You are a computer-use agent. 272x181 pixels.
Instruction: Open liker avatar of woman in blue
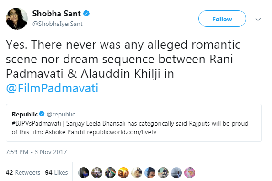pyautogui.click(x=84, y=172)
